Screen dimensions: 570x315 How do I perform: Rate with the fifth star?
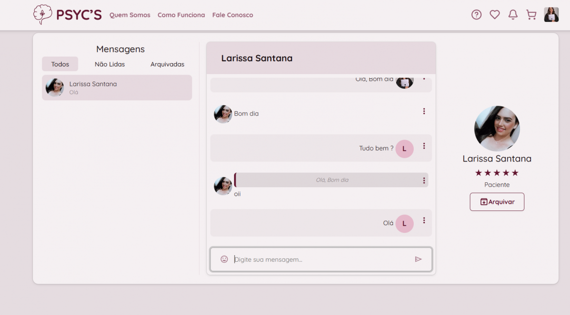515,173
